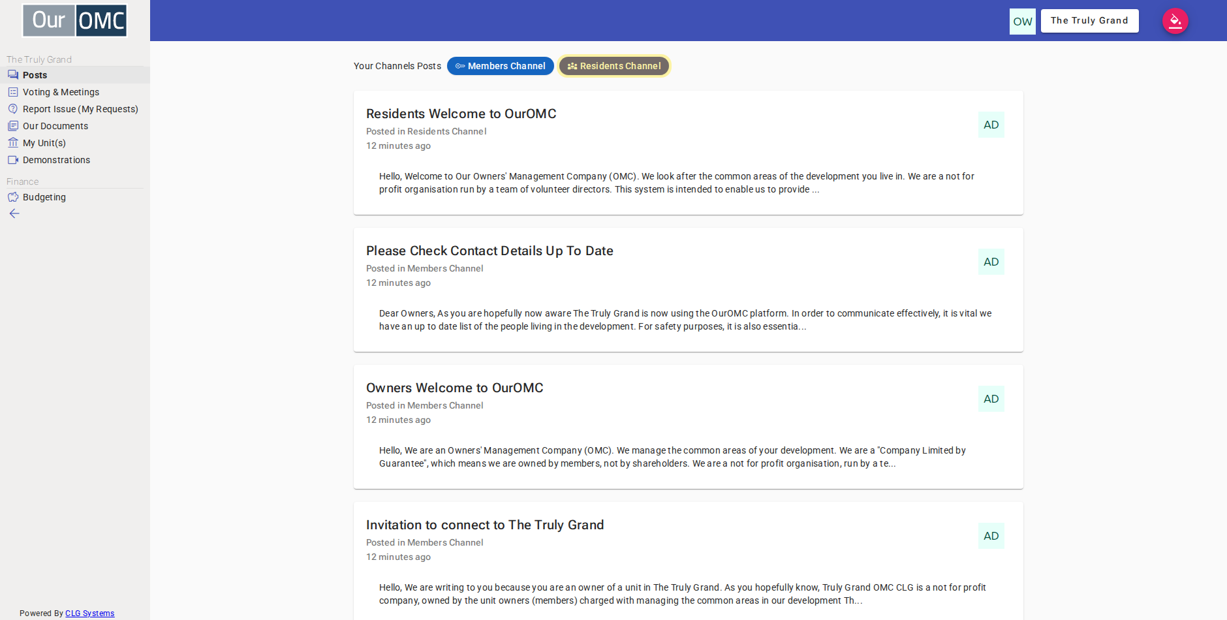Collapse sidebar with the back arrow
Viewport: 1227px width, 620px height.
coord(14,213)
